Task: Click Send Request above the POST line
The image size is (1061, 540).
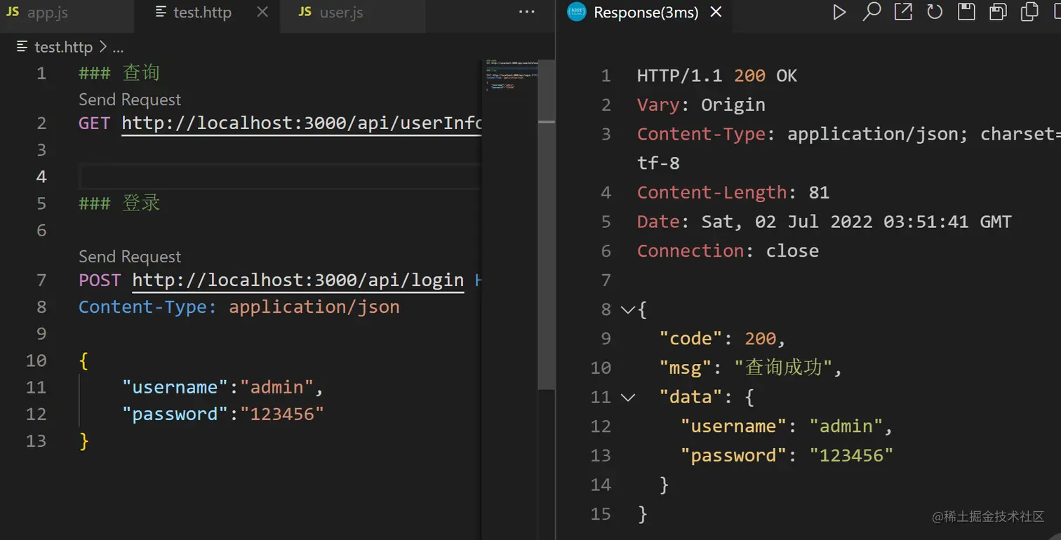Action: point(130,257)
